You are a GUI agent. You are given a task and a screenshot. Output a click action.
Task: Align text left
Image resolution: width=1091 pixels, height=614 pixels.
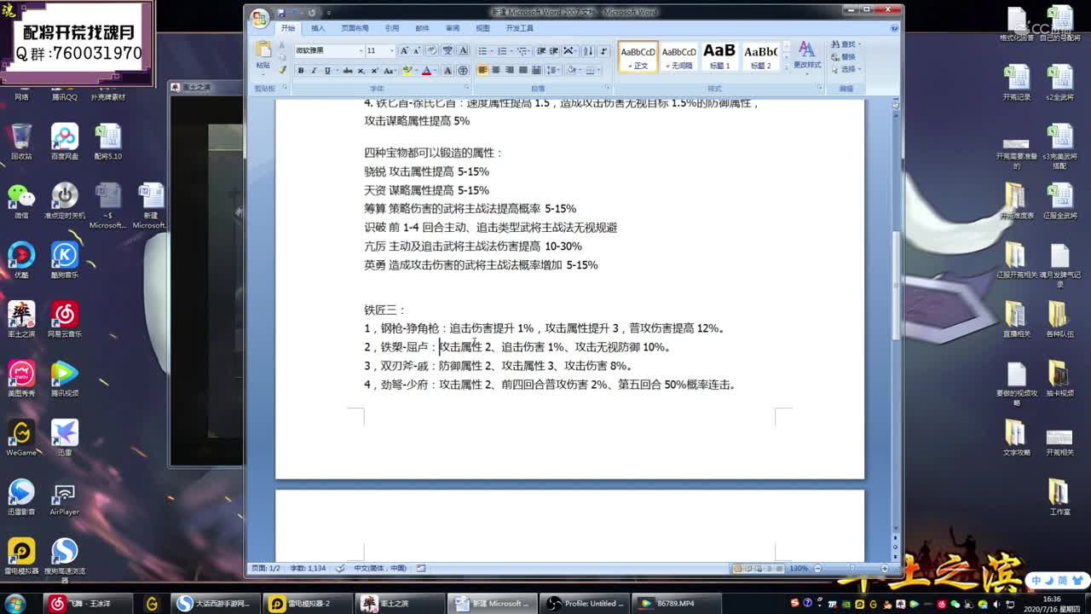coord(482,71)
